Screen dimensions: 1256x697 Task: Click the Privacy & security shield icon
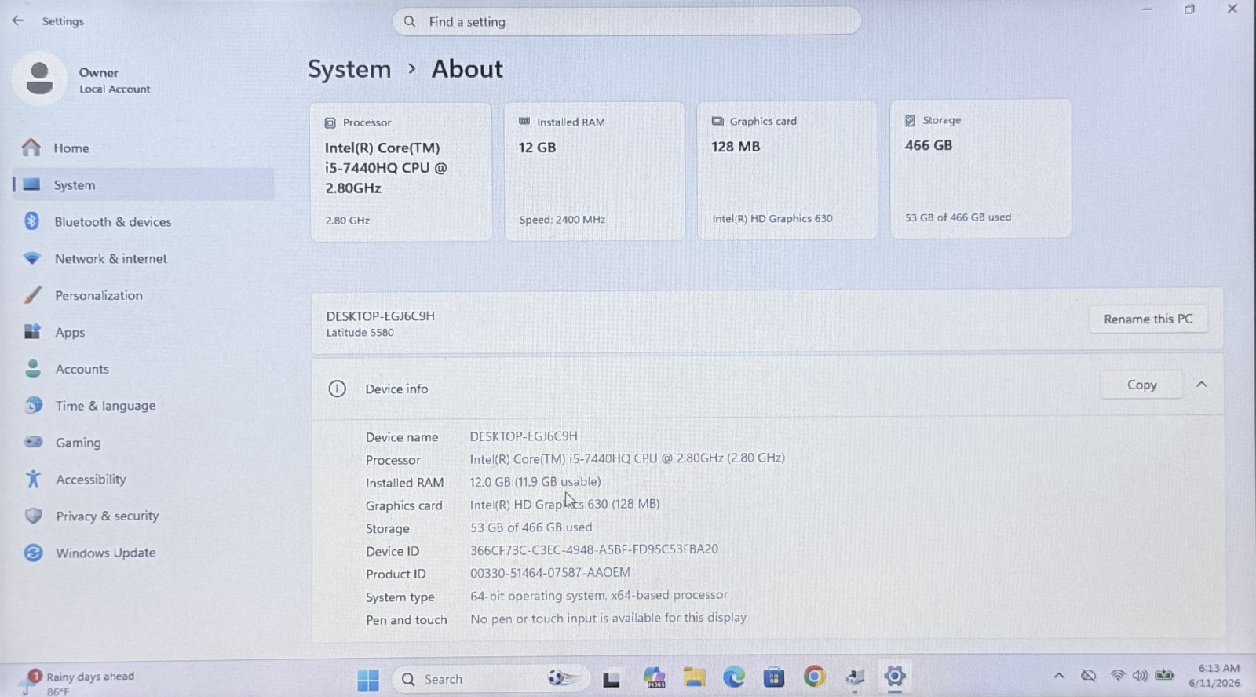pyautogui.click(x=33, y=516)
